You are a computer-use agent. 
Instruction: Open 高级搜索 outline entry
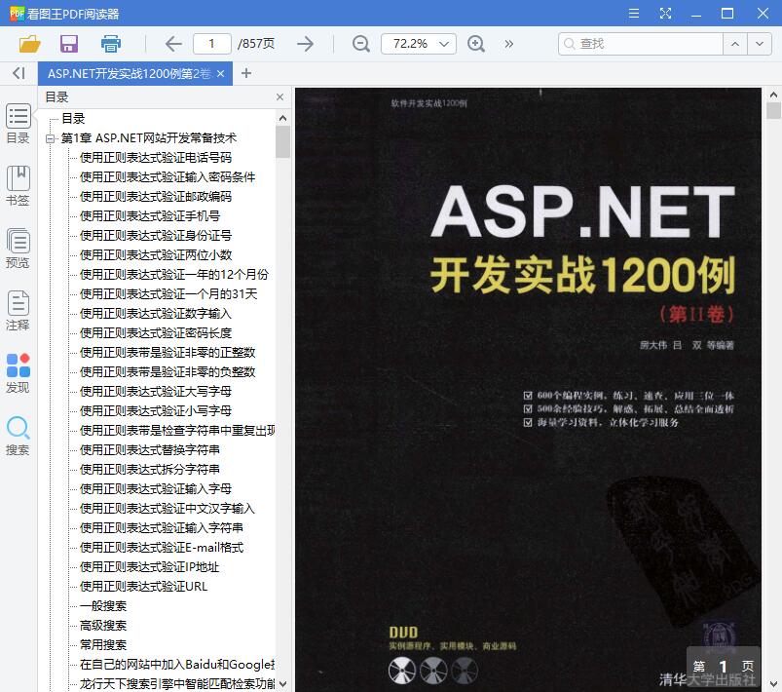click(103, 626)
